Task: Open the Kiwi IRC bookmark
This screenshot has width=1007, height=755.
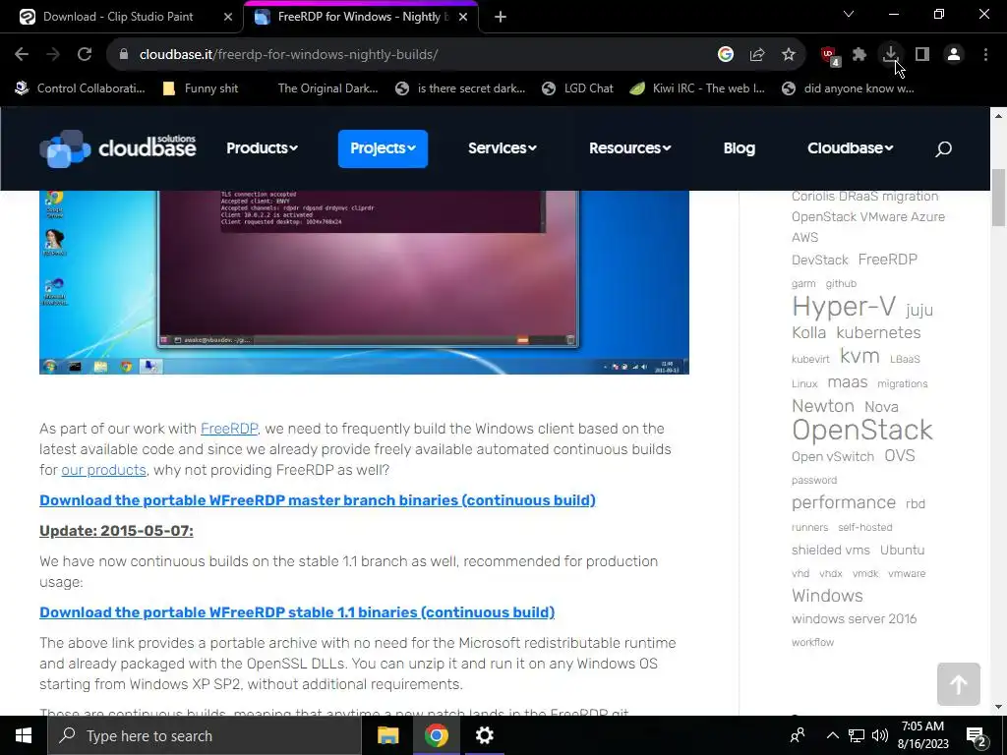Action: point(697,88)
